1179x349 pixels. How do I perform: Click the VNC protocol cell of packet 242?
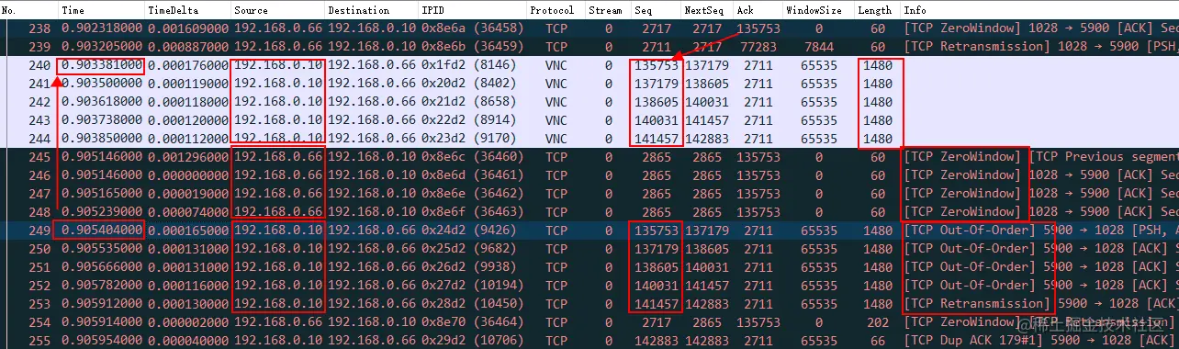click(x=556, y=102)
